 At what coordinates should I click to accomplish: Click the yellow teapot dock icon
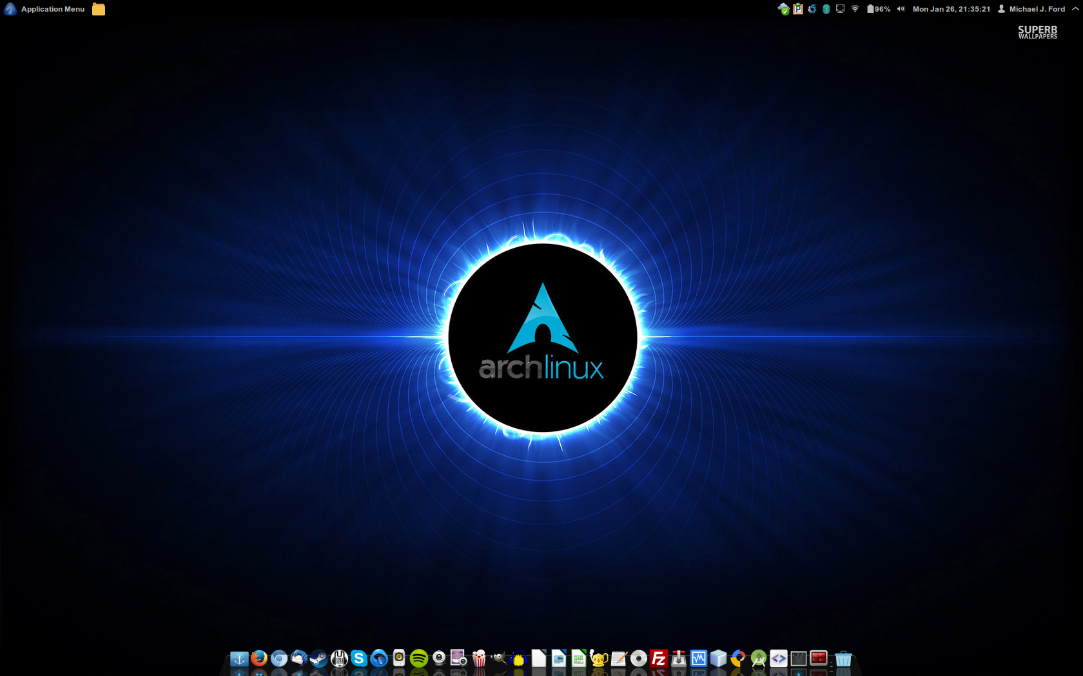599,659
